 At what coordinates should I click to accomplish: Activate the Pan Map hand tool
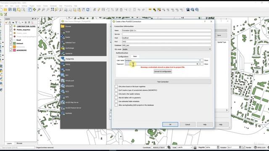tap(30, 10)
